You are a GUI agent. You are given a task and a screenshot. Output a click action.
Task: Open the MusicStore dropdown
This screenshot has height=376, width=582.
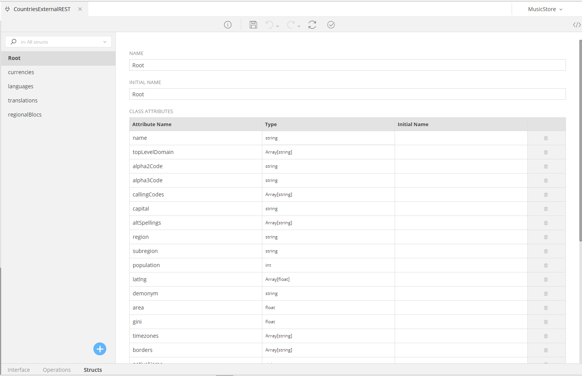pyautogui.click(x=545, y=9)
